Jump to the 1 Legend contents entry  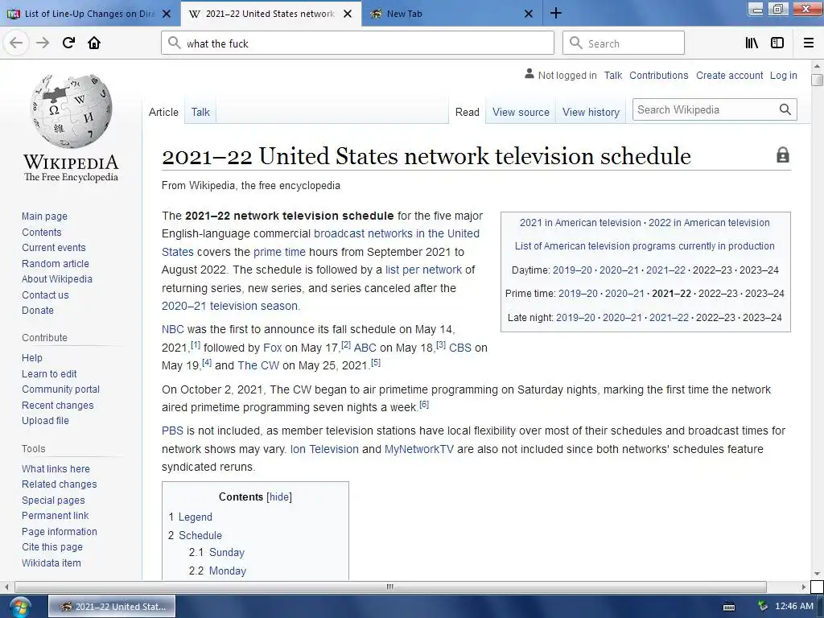coord(190,517)
